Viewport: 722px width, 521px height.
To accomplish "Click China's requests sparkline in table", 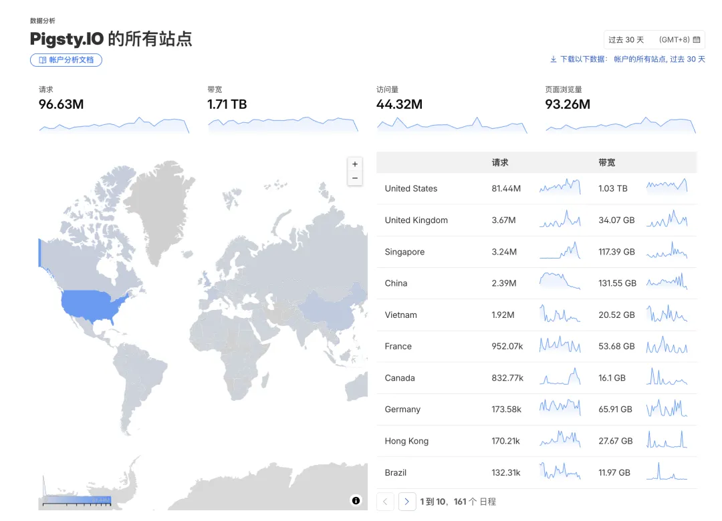I will point(560,282).
